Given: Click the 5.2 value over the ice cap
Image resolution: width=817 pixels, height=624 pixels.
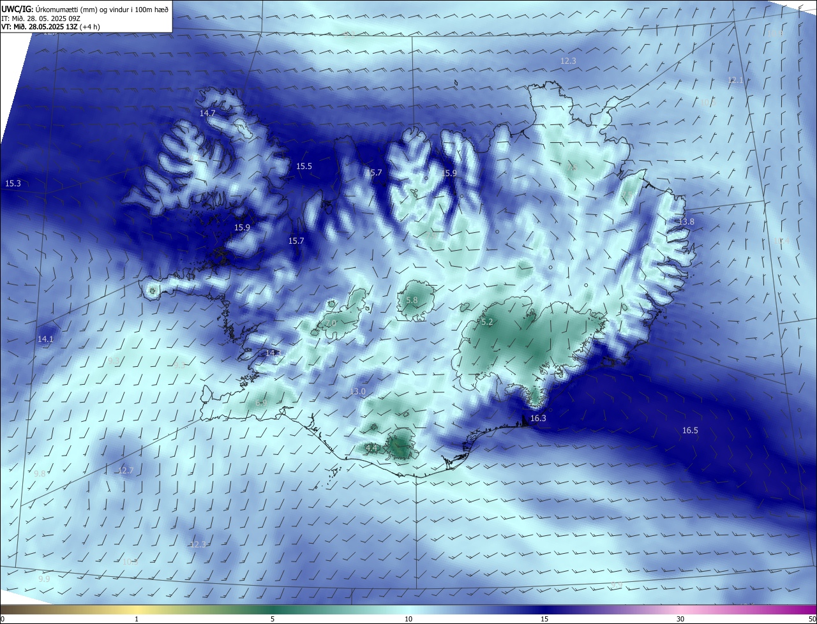Looking at the screenshot, I should click(487, 323).
